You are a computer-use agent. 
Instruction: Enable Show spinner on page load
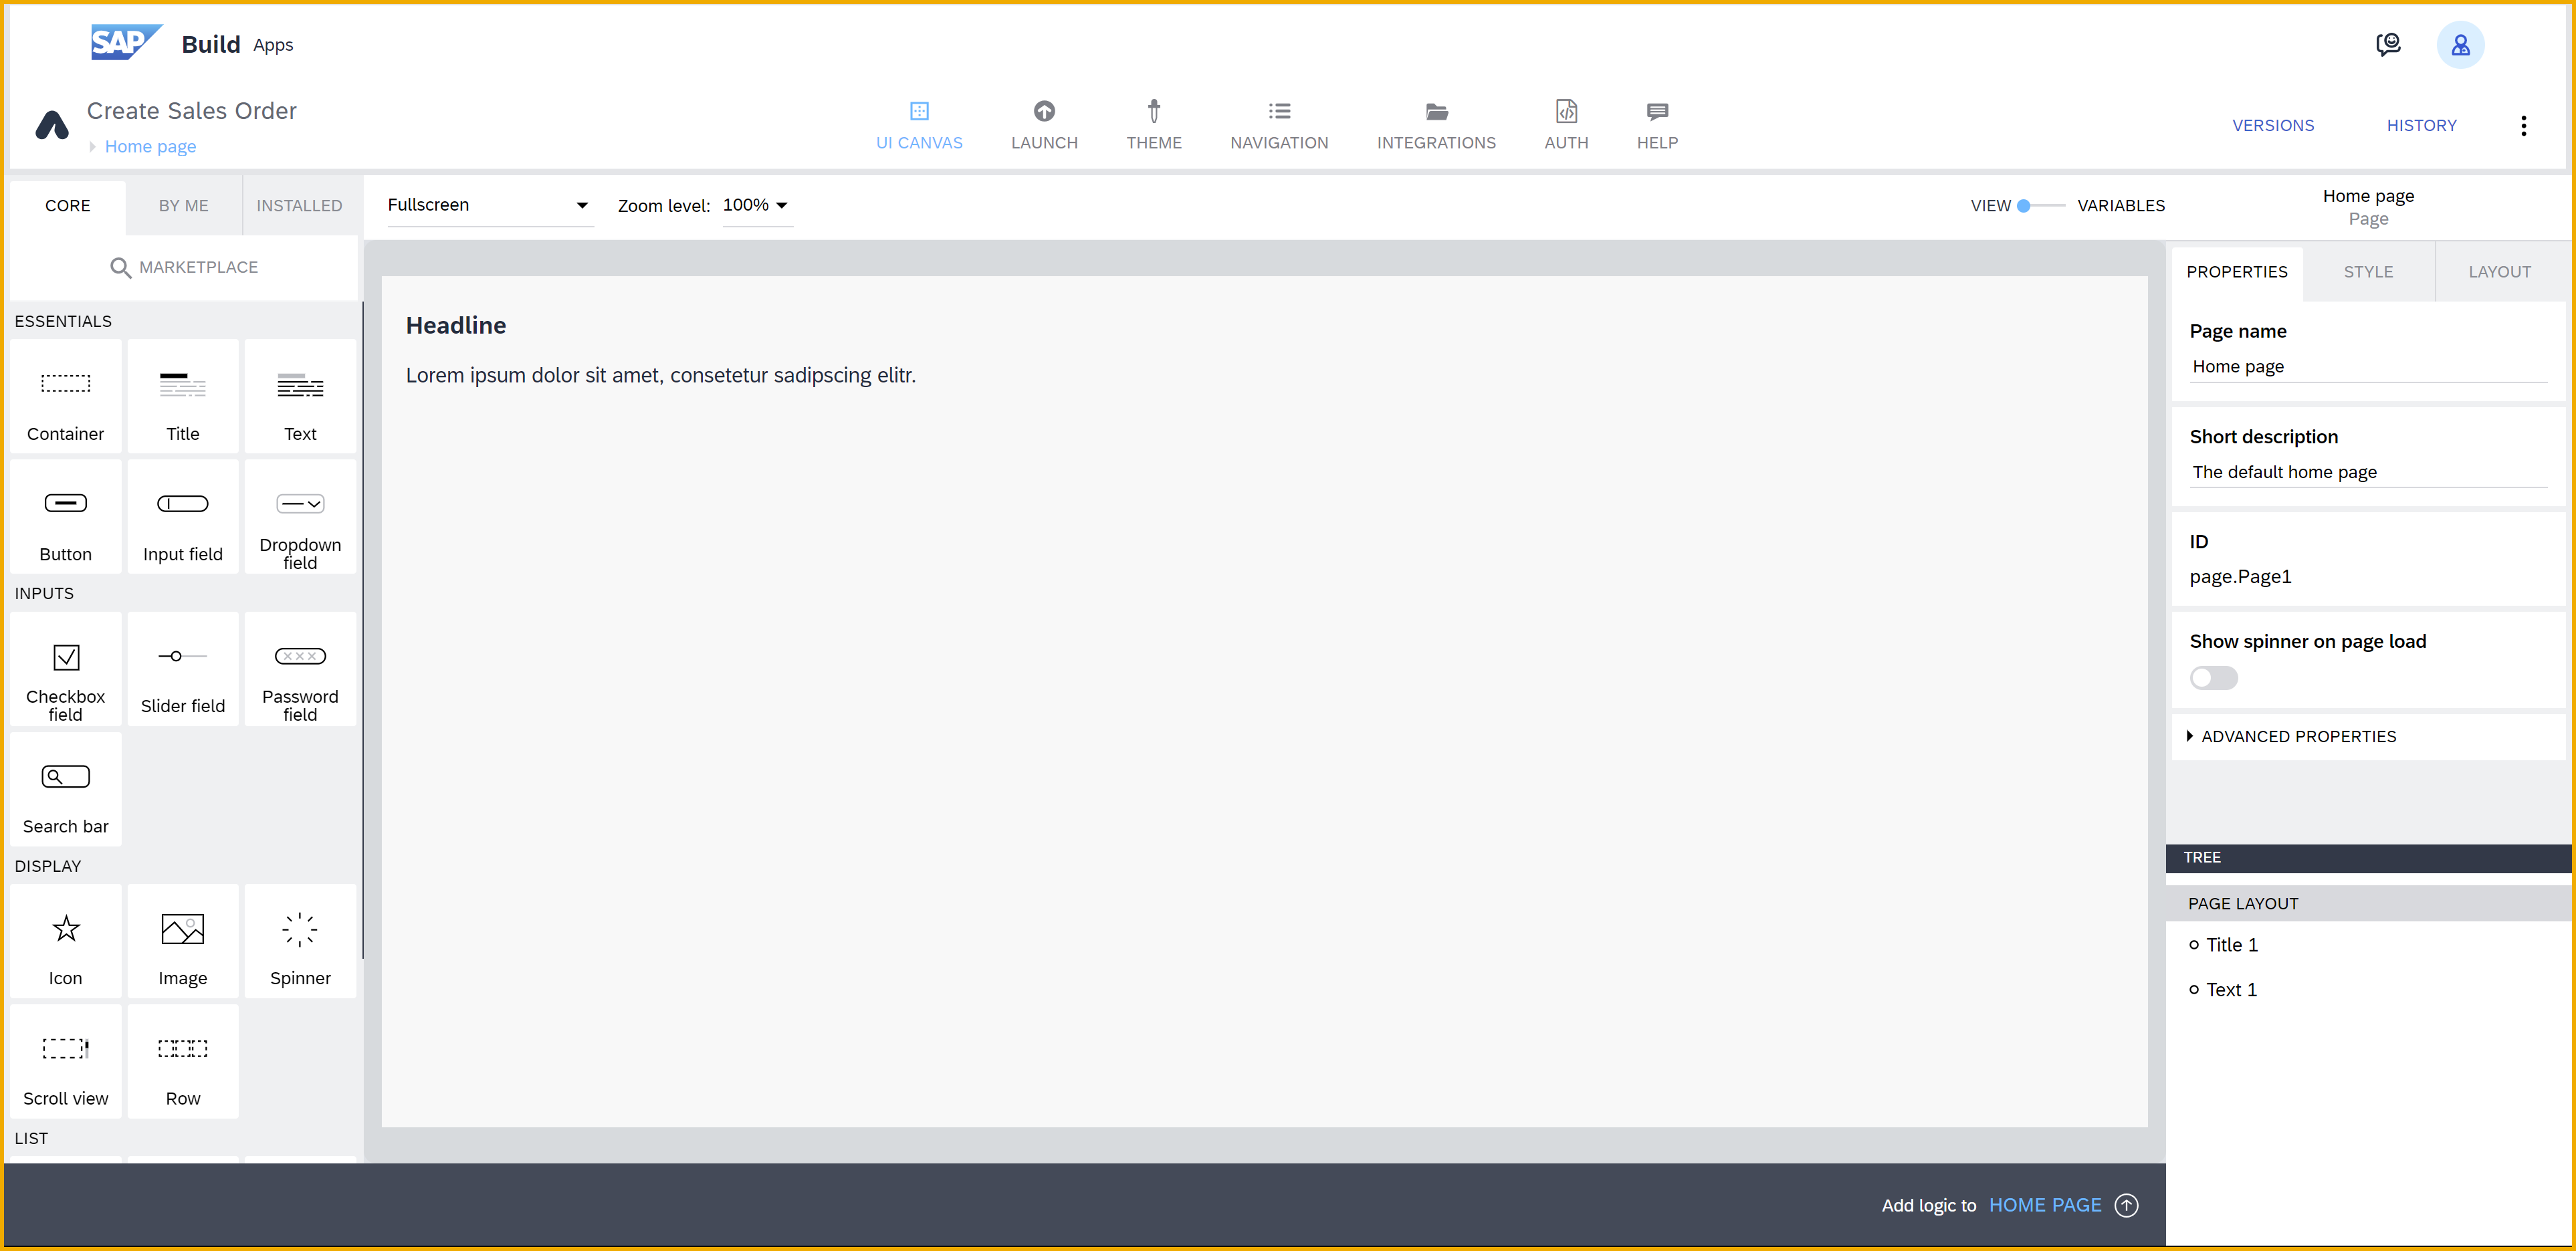click(2212, 677)
